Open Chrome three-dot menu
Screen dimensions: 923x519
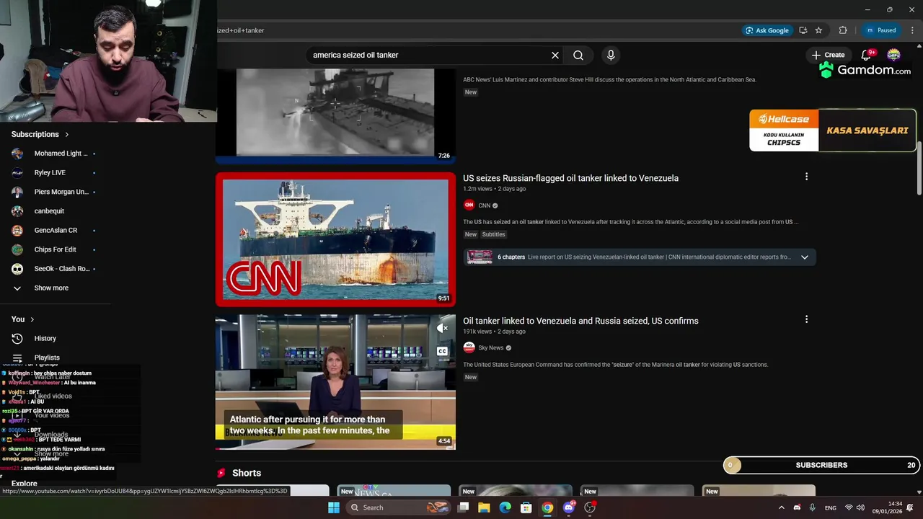[x=913, y=30]
